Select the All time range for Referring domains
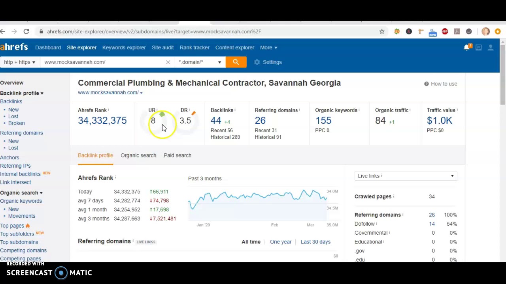 [x=251, y=242]
